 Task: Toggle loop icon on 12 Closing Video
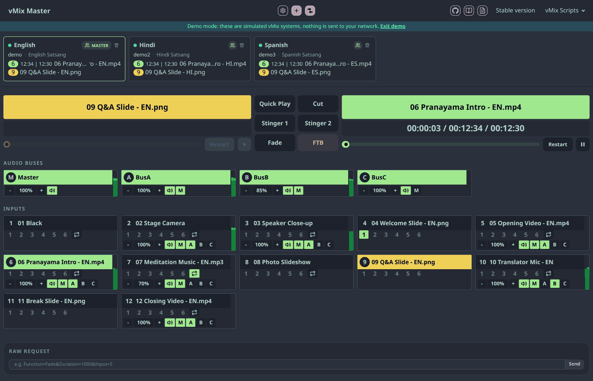(x=195, y=313)
